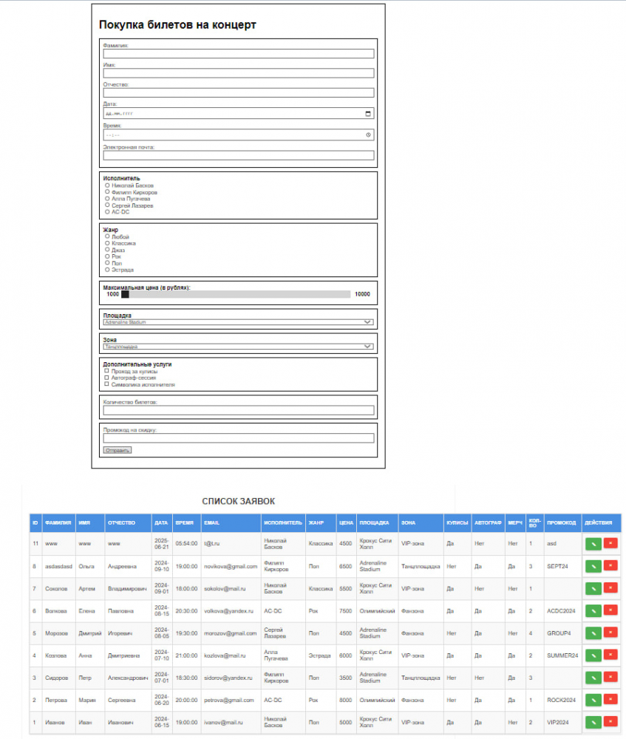
Task: Delete the Козлова Анна row
Action: click(610, 655)
